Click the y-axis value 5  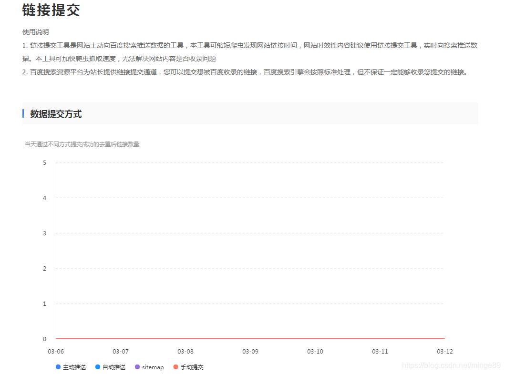[x=44, y=163]
